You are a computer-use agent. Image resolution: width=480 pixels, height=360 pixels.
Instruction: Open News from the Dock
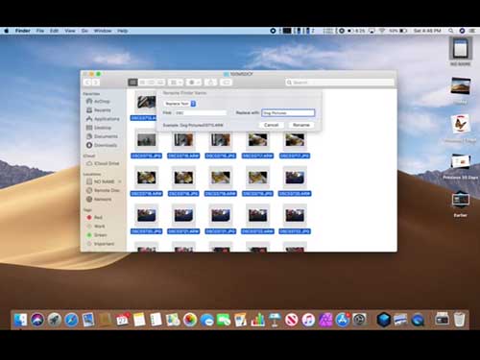coord(292,320)
